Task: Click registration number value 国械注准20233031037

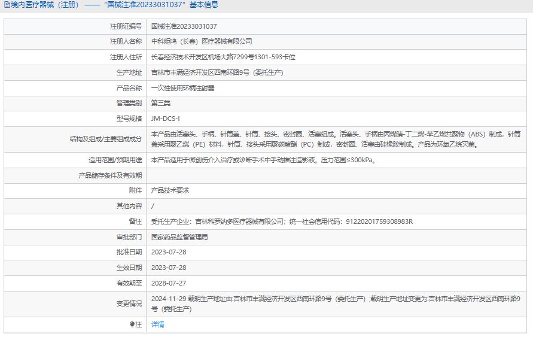Action: point(184,26)
